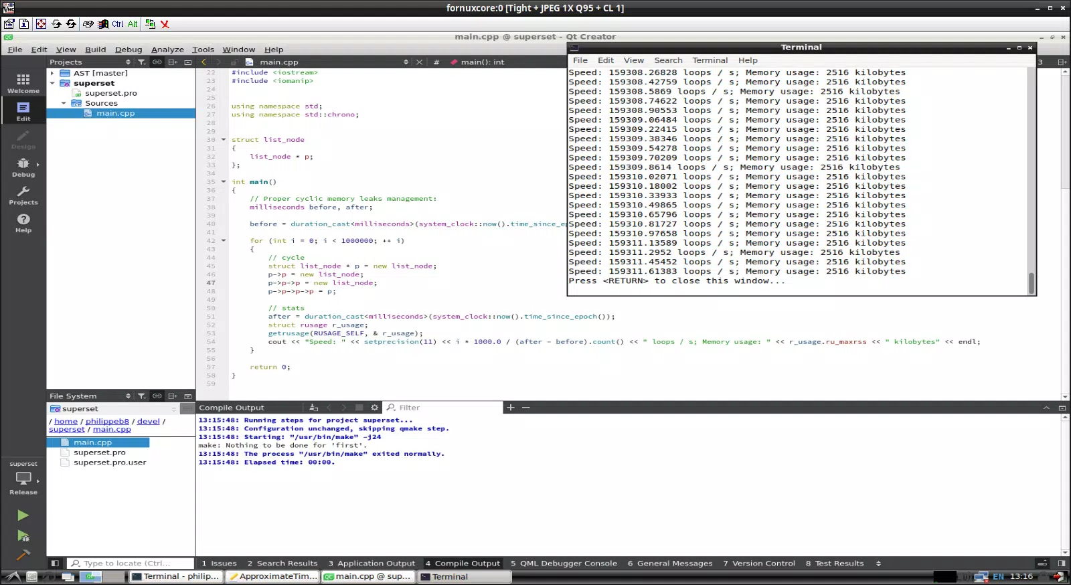1071x585 pixels.
Task: Open ApproximateTim... taskbar button
Action: pyautogui.click(x=272, y=576)
